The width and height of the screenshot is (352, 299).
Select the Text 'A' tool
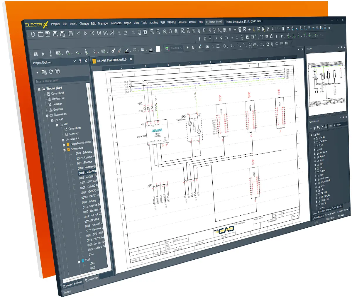[x=193, y=47]
